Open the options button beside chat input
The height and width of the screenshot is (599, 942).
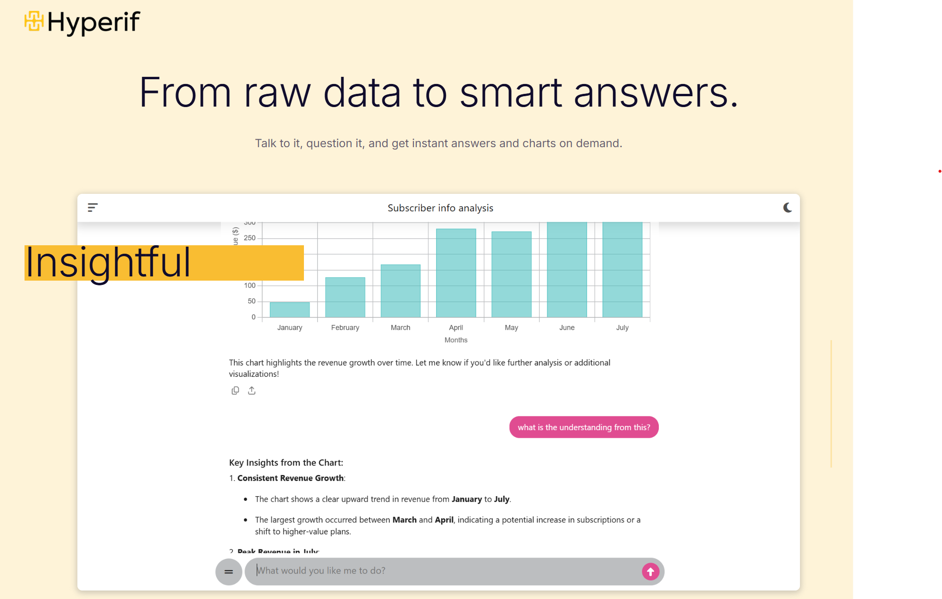[229, 572]
